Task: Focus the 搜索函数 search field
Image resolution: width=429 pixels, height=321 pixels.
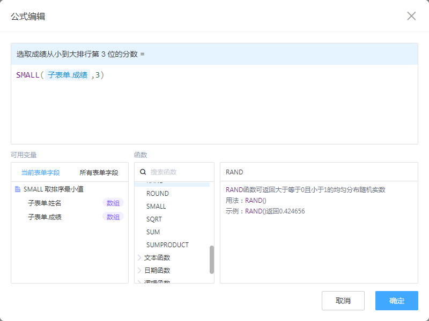Action: click(177, 172)
